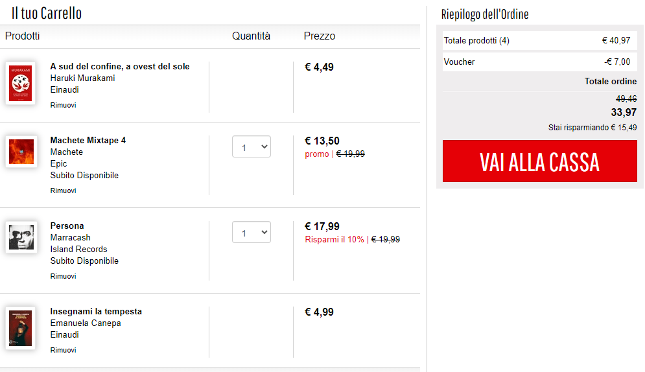Open the quantity selector for Persona
Screen dimensions: 645x372
click(252, 233)
